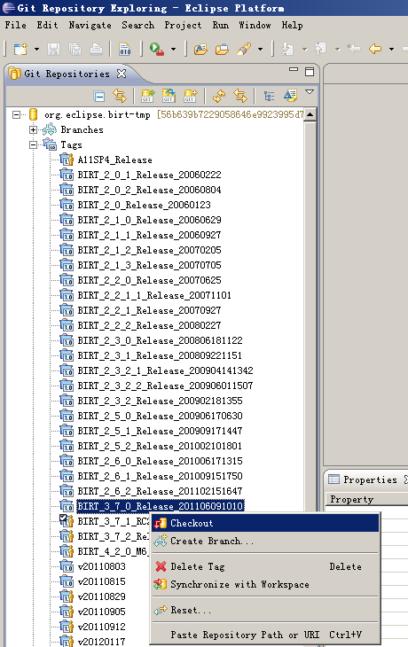Open the File menu

16,25
